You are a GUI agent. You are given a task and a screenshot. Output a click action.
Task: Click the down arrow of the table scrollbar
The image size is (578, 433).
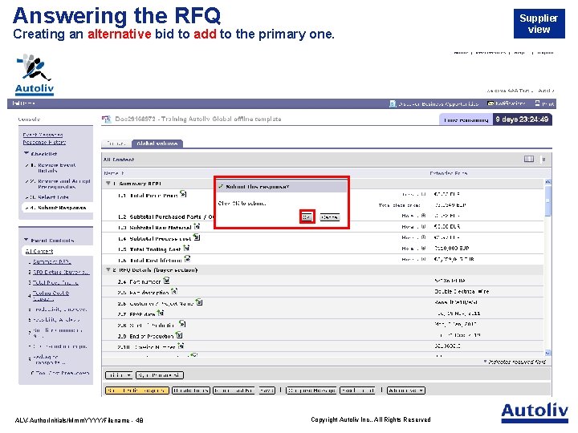[547, 353]
